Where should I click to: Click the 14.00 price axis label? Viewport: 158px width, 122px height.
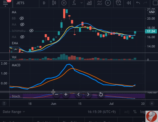[151, 46]
